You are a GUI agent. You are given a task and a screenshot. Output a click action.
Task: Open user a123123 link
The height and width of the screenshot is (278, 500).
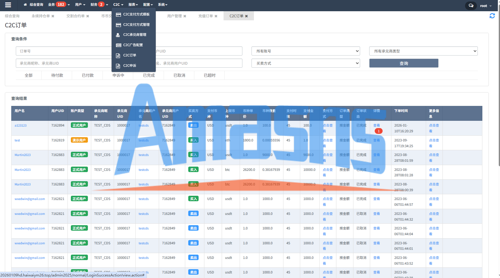20,125
